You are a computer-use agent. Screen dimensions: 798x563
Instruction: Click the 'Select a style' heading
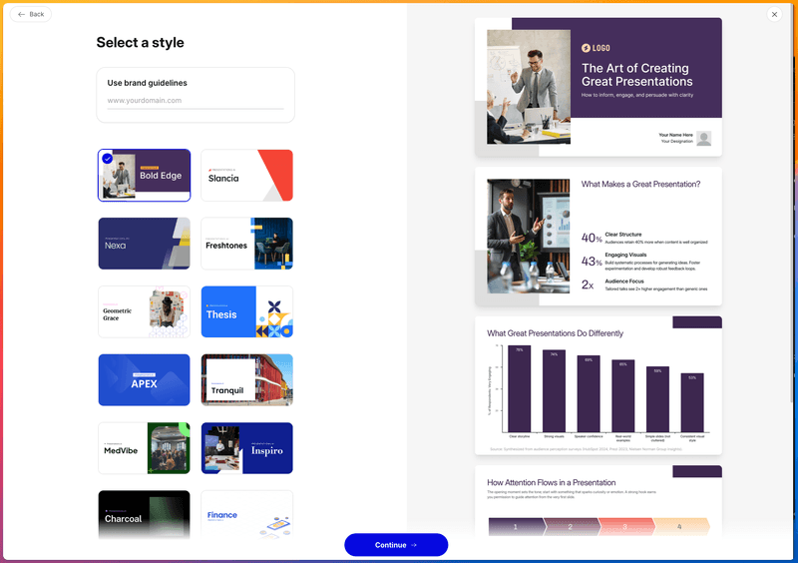point(140,42)
